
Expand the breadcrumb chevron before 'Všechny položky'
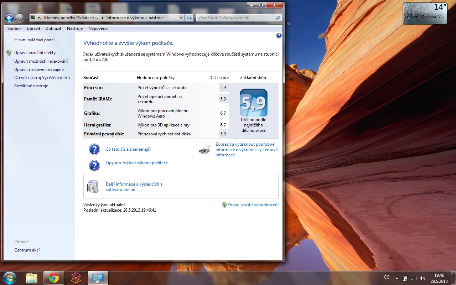pyautogui.click(x=38, y=18)
